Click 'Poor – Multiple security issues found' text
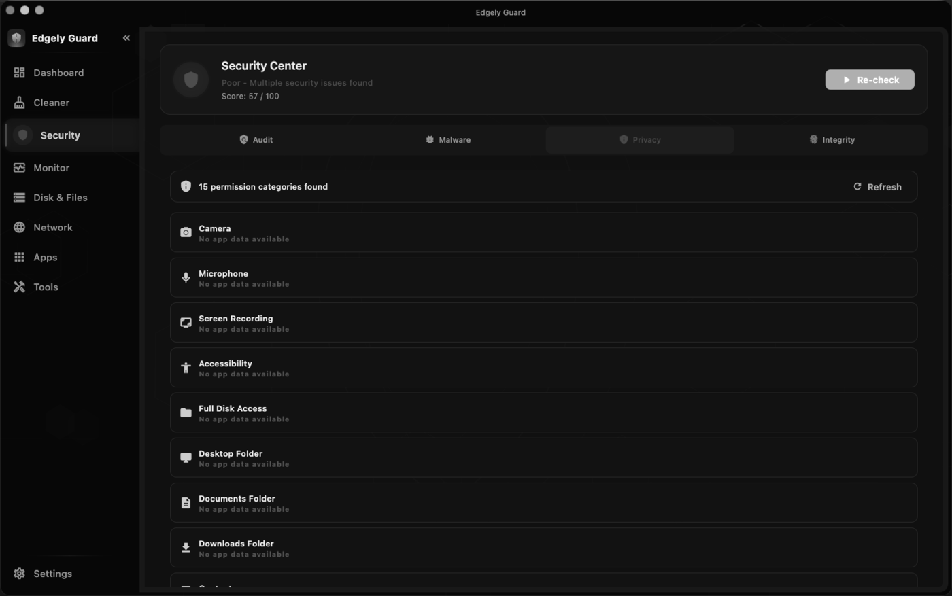 click(297, 82)
